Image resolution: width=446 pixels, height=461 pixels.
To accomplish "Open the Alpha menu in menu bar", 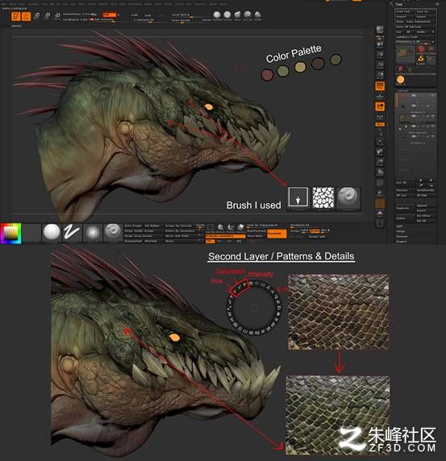I will tap(4, 4).
